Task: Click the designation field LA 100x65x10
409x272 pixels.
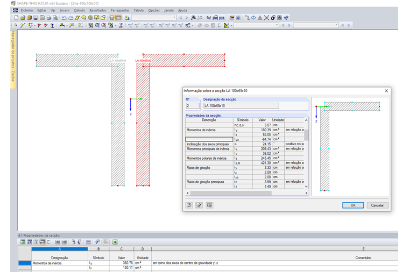Action: [x=241, y=106]
